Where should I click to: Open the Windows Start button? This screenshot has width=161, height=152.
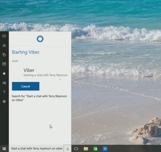tap(4, 149)
